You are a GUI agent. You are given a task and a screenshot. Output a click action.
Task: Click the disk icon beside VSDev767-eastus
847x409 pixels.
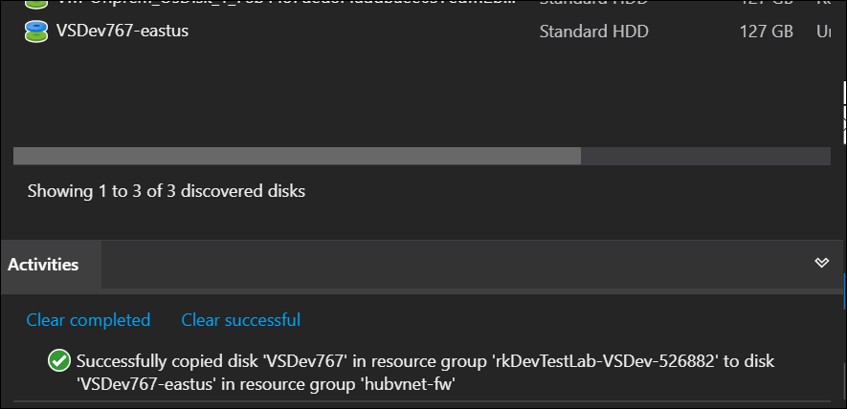pyautogui.click(x=36, y=32)
